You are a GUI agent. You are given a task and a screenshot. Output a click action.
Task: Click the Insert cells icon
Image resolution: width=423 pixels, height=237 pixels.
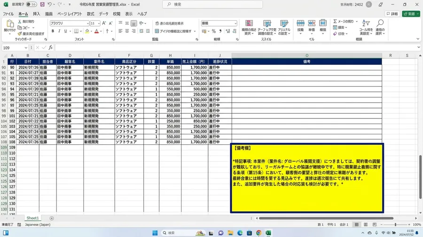300,23
